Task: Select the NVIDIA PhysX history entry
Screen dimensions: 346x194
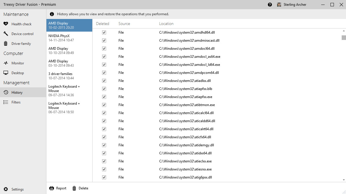Action: (69, 38)
